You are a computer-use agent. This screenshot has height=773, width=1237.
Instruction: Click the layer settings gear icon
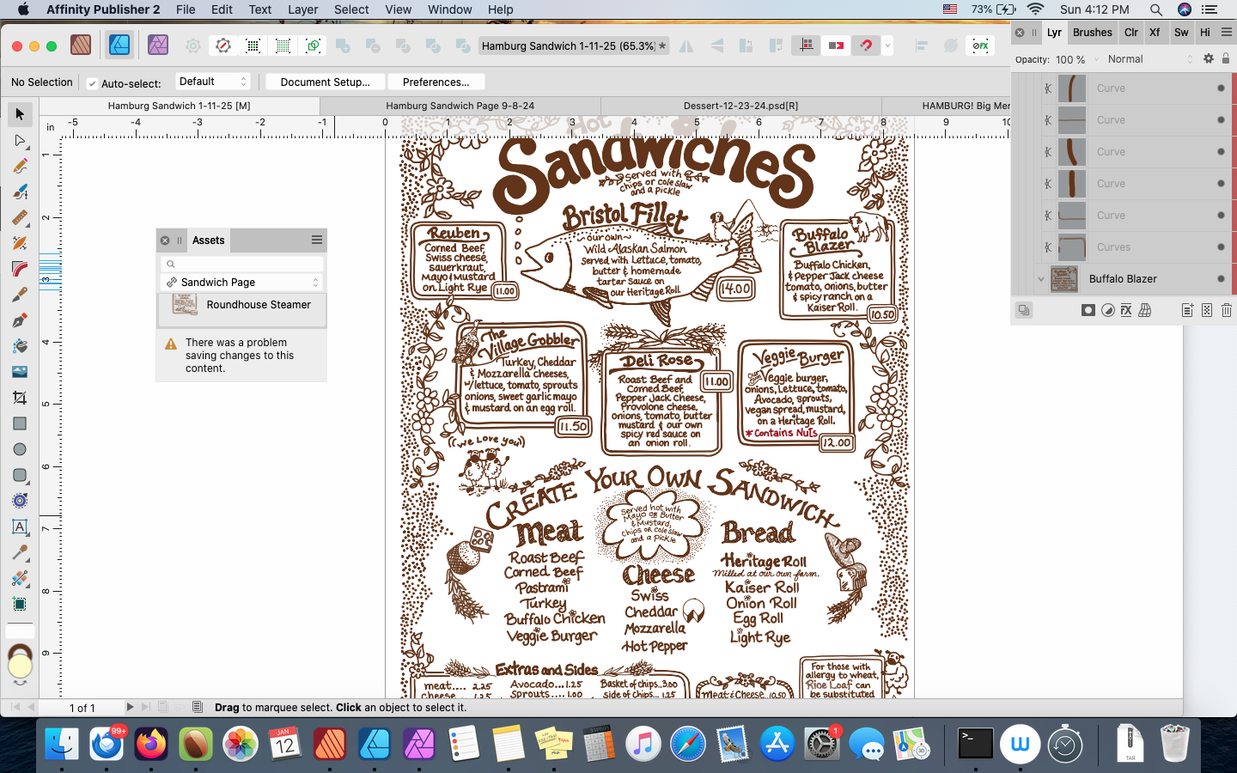click(1209, 59)
